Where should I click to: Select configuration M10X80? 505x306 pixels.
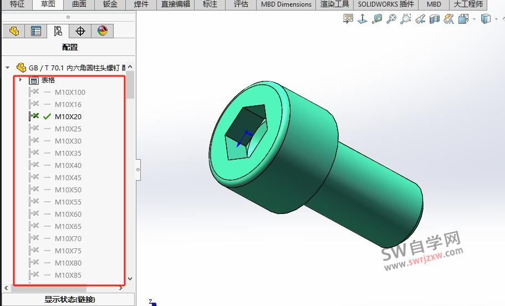pos(68,263)
